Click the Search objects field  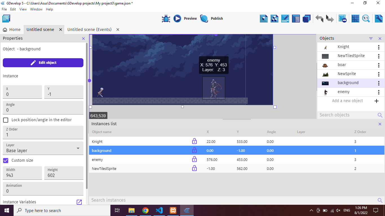[347, 115]
